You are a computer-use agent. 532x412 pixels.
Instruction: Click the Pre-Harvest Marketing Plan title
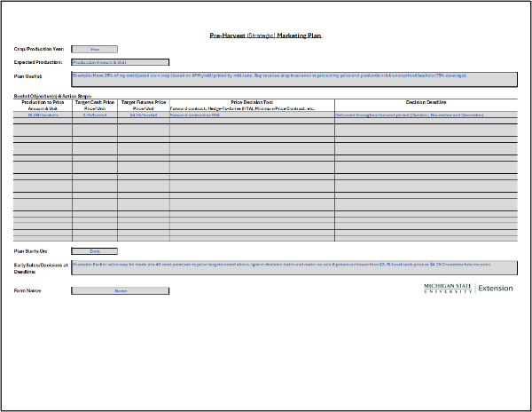[266, 36]
